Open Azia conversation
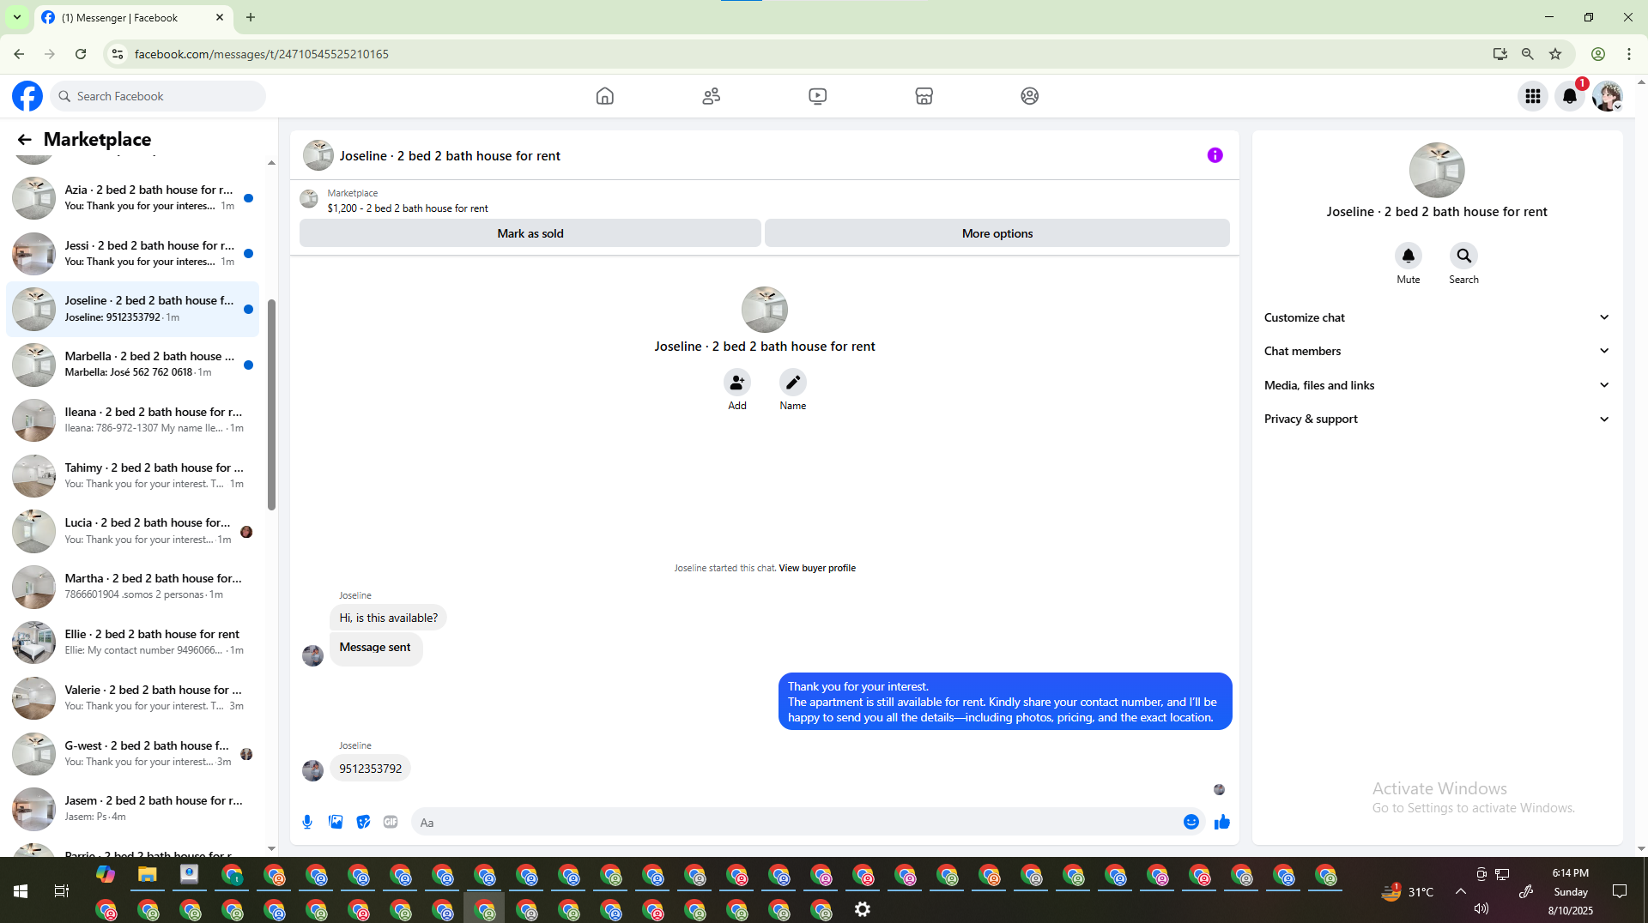The image size is (1648, 923). click(133, 198)
